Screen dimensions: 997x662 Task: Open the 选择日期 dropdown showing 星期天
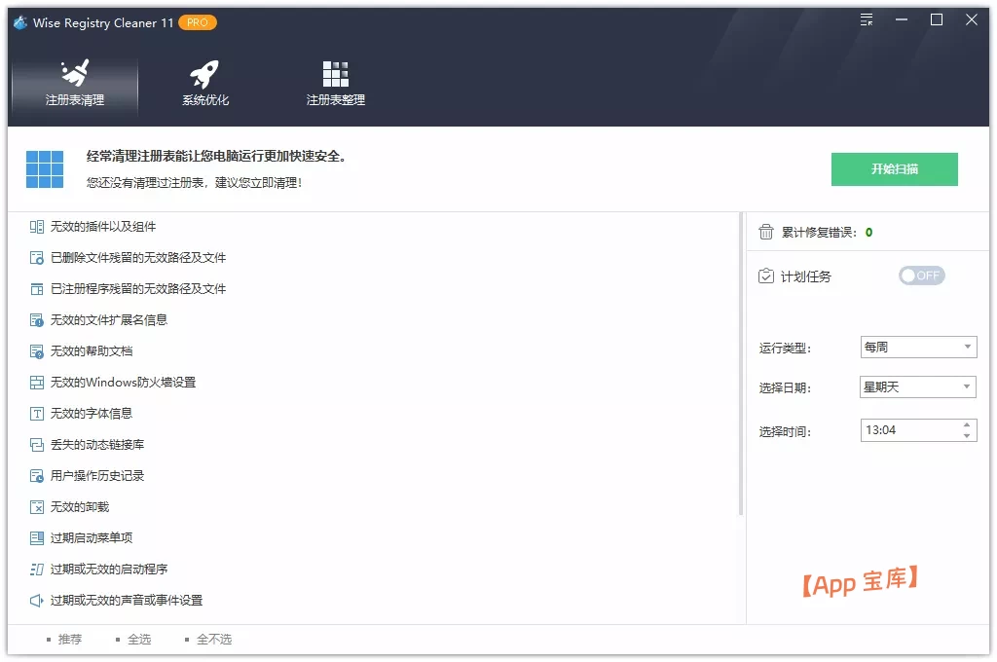pyautogui.click(x=916, y=386)
